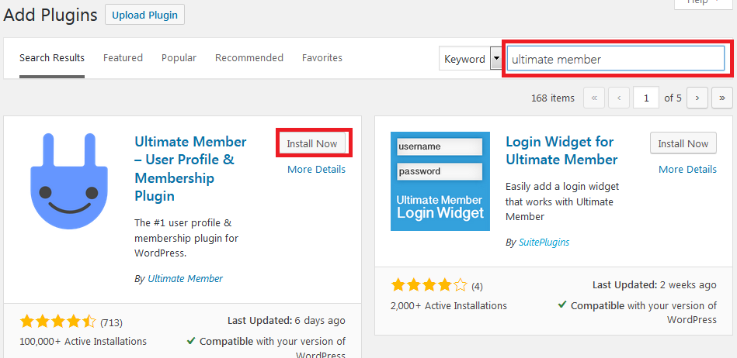Click the Login Widget star rating with (4)

point(436,285)
